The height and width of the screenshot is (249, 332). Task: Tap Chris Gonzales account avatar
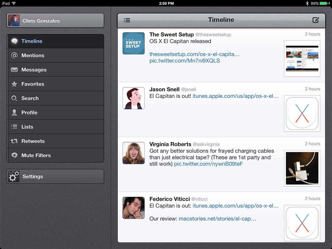click(x=14, y=20)
